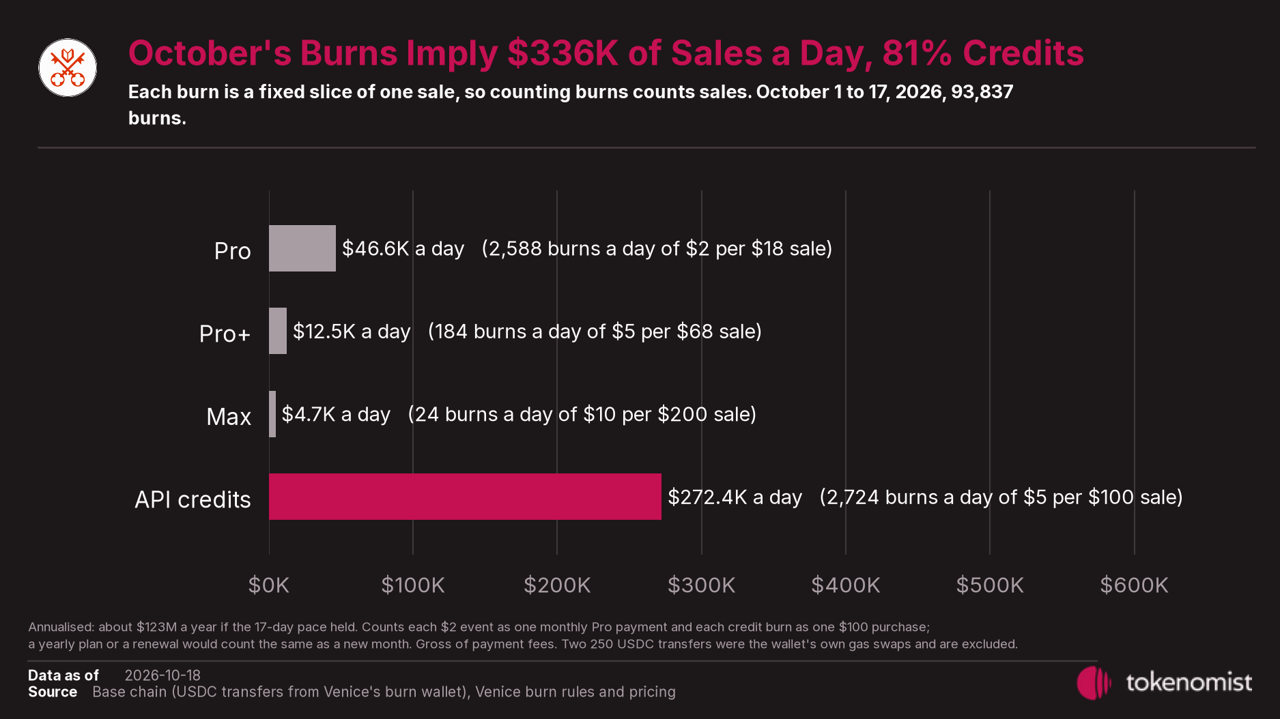Viewport: 1280px width, 719px height.
Task: Click the $12.5K a day value label
Action: 352,331
